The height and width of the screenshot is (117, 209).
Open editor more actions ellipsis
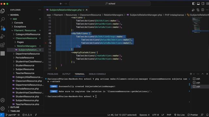pos(207,10)
